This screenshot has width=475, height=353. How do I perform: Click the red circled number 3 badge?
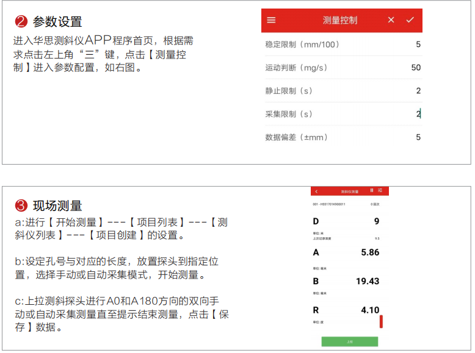tap(21, 205)
